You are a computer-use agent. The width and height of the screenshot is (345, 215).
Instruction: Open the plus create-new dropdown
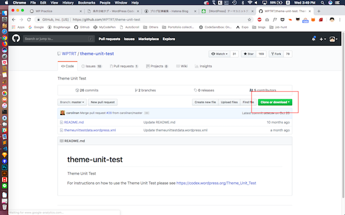tap(322, 39)
